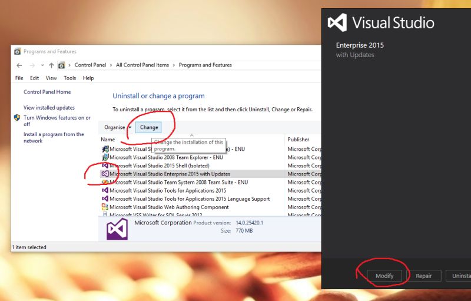This screenshot has height=301, width=471.
Task: Open View installed updates link
Action: (49, 107)
